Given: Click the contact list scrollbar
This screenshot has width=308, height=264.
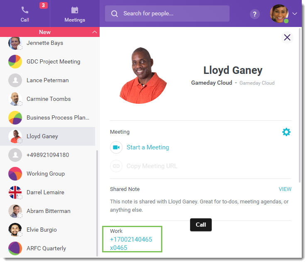Looking at the screenshot, I should coord(97,203).
